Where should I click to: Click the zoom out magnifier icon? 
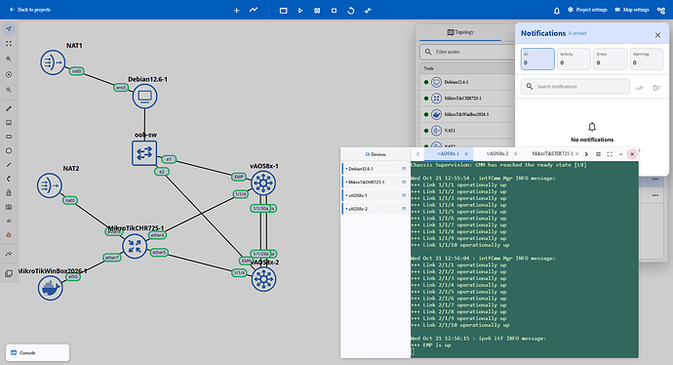(x=9, y=90)
